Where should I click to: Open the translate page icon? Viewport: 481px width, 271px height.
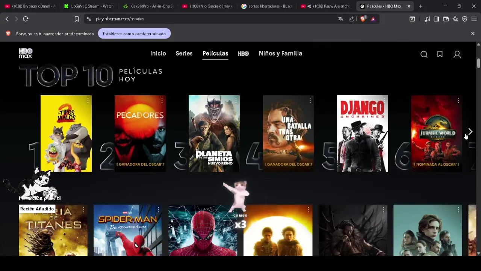340,19
